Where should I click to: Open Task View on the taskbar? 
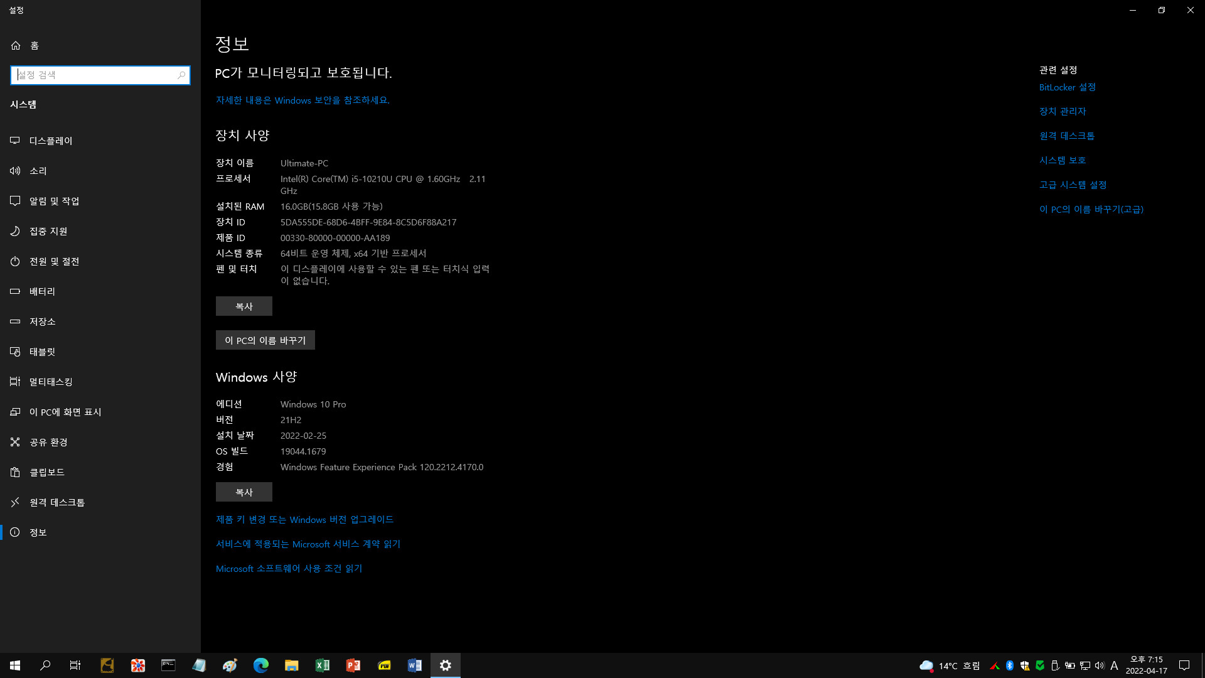click(x=75, y=665)
